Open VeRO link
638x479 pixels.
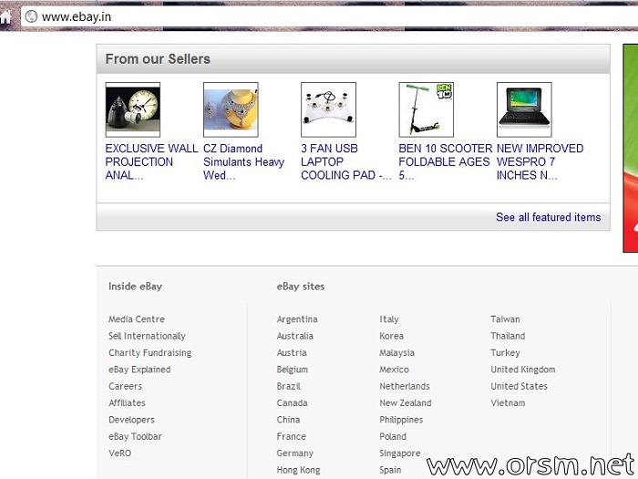point(120,453)
